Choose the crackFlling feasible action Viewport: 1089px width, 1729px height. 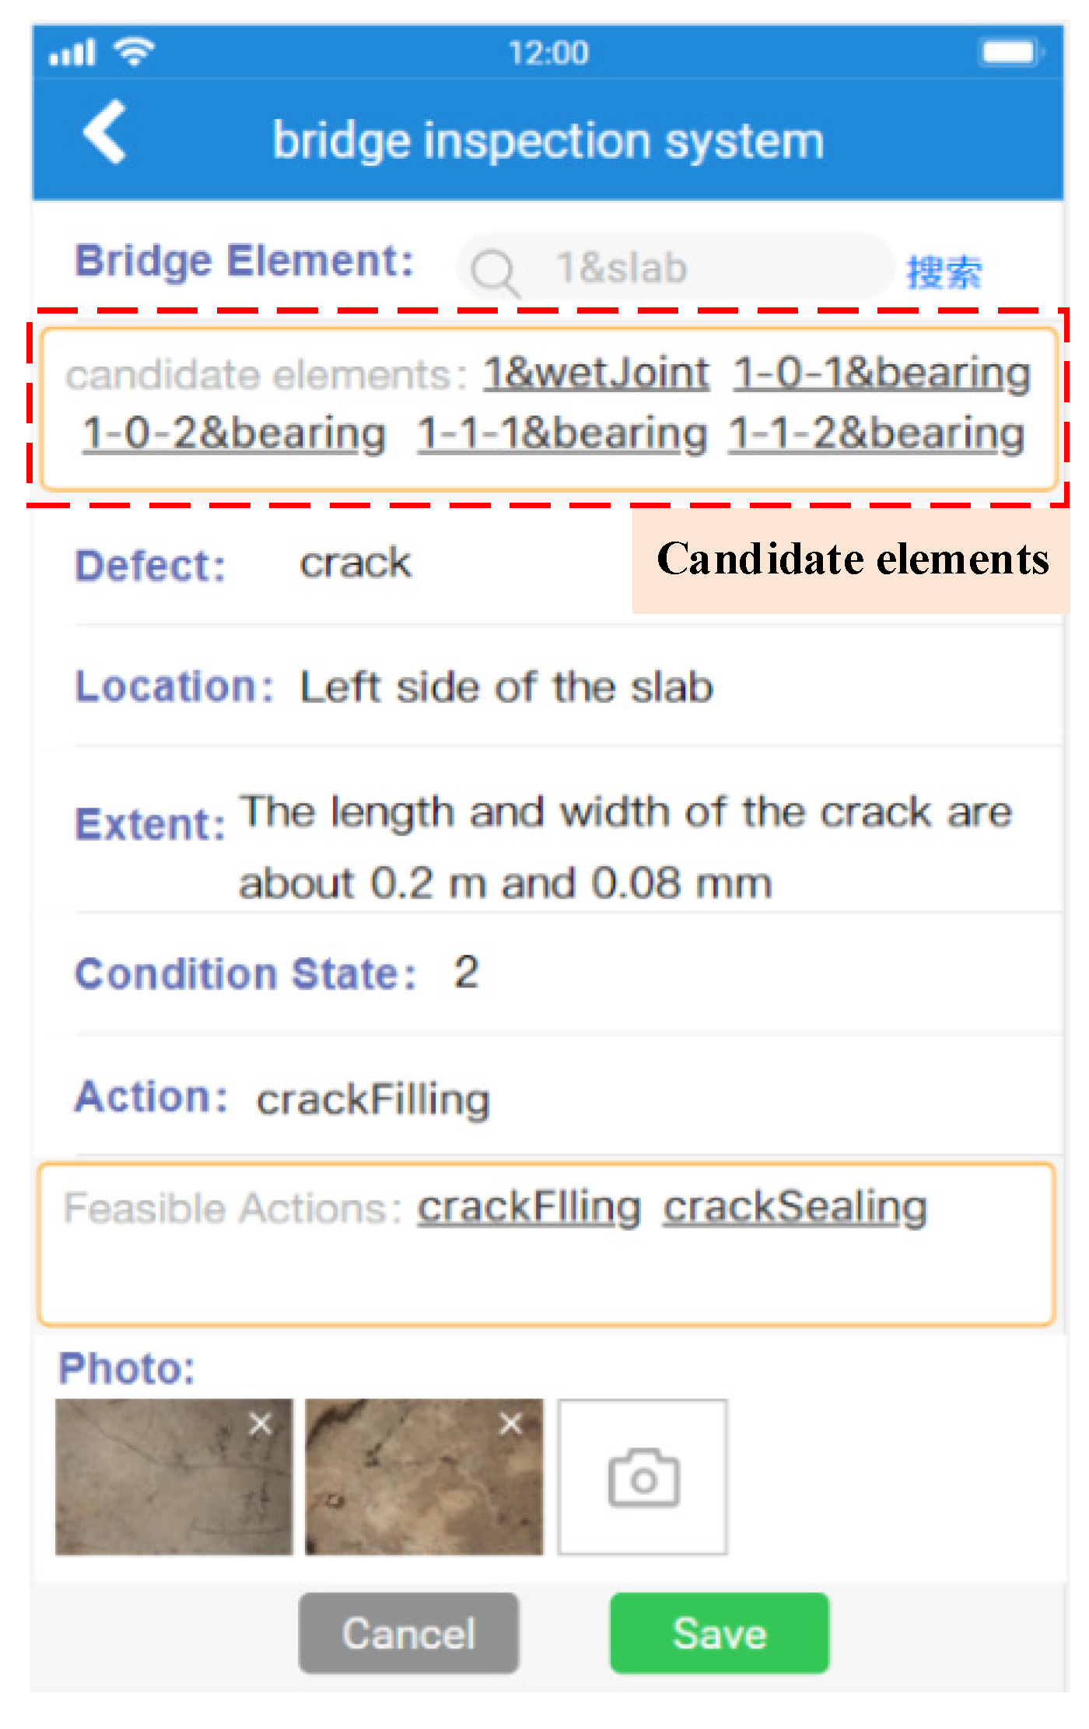coord(529,1208)
